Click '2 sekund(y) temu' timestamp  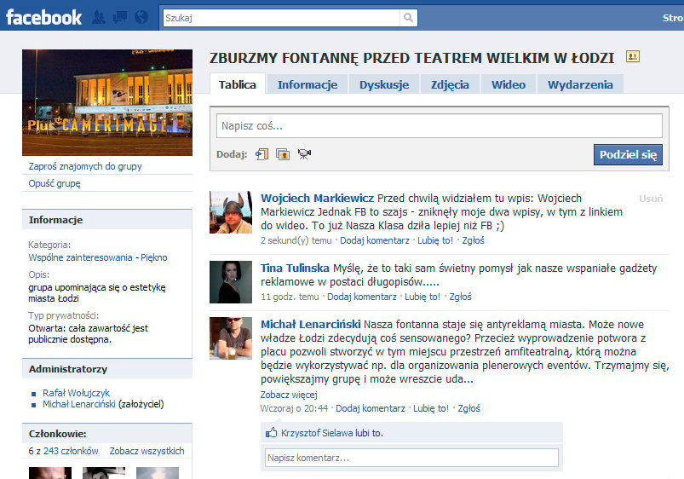(296, 240)
